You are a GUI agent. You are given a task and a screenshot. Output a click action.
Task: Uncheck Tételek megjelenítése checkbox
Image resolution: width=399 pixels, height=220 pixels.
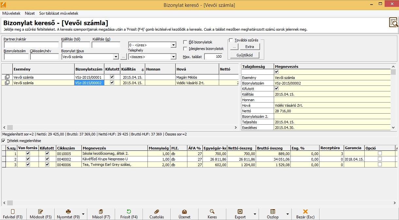pos(4,141)
